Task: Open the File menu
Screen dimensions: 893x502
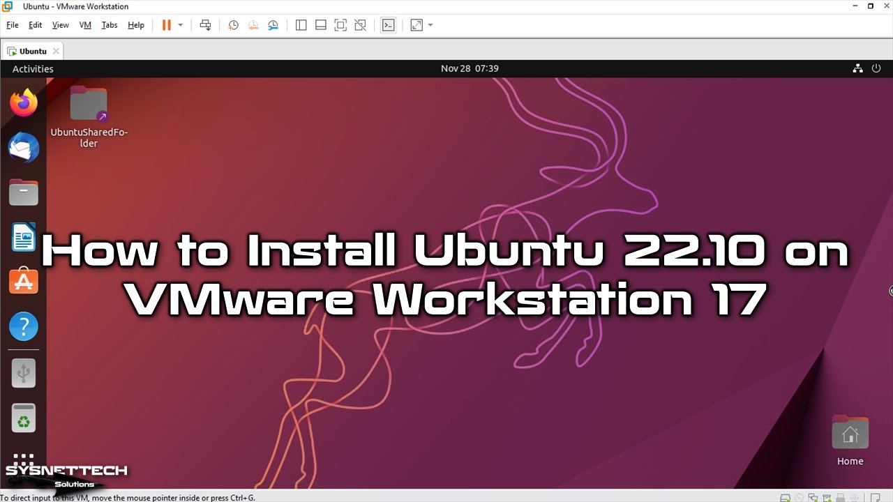Action: 13,25
